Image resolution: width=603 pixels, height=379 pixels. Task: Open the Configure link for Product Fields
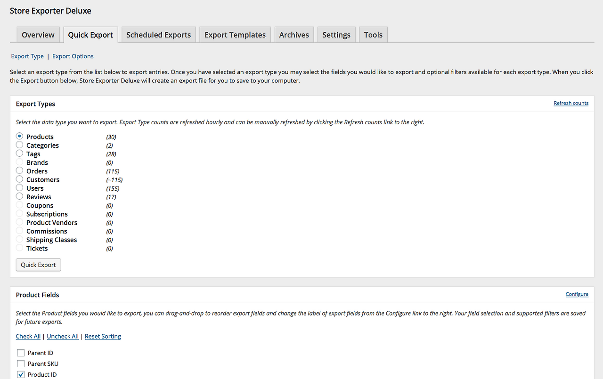click(577, 294)
